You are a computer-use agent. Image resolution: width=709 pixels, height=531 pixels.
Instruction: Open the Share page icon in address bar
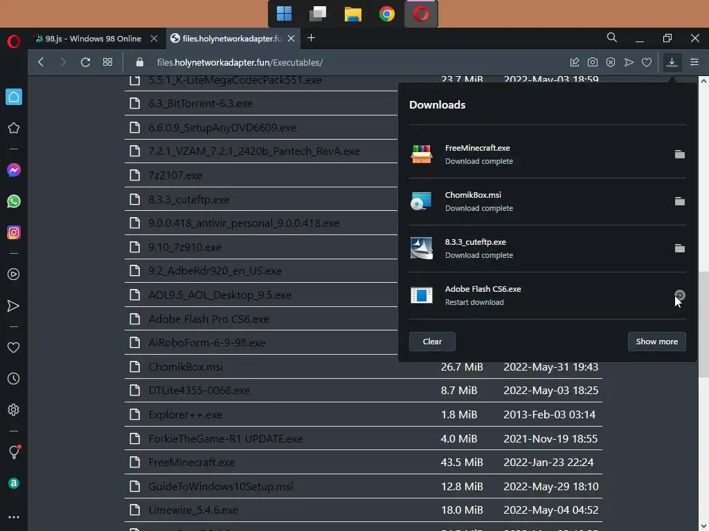pyautogui.click(x=575, y=62)
